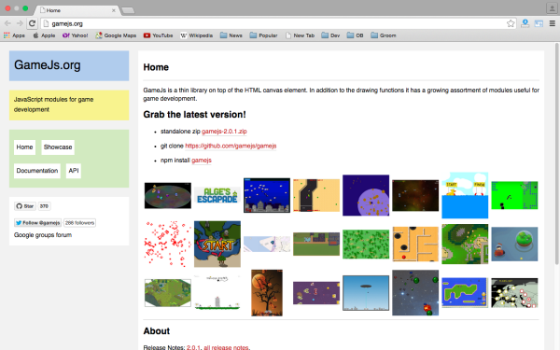560x350 pixels.
Task: Open the Wikipedia bookmark
Action: coord(196,35)
